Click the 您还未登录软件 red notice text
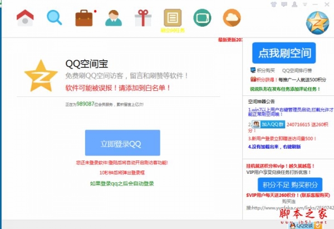334x229 pixels. [122, 163]
